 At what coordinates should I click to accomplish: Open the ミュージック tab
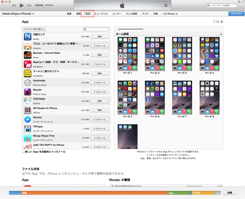[101, 14]
